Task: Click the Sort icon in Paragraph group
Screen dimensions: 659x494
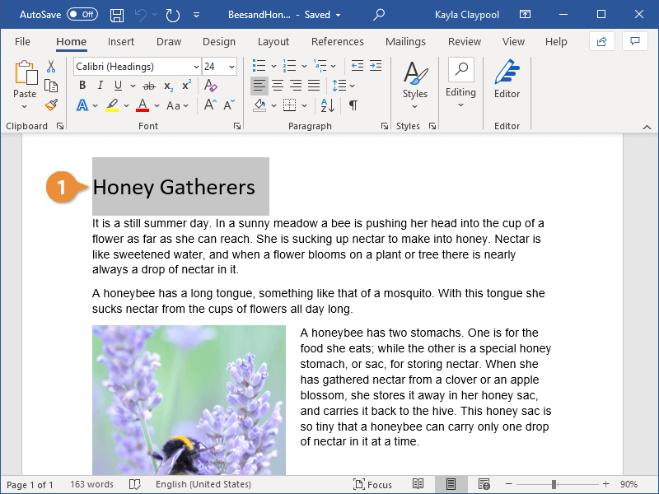Action: (x=327, y=105)
